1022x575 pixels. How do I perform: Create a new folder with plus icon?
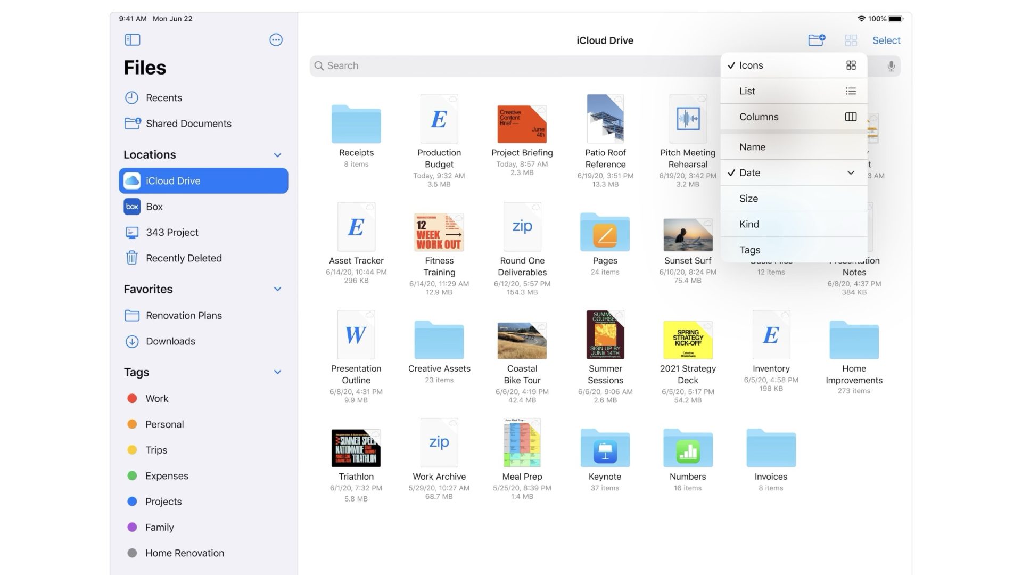(816, 40)
